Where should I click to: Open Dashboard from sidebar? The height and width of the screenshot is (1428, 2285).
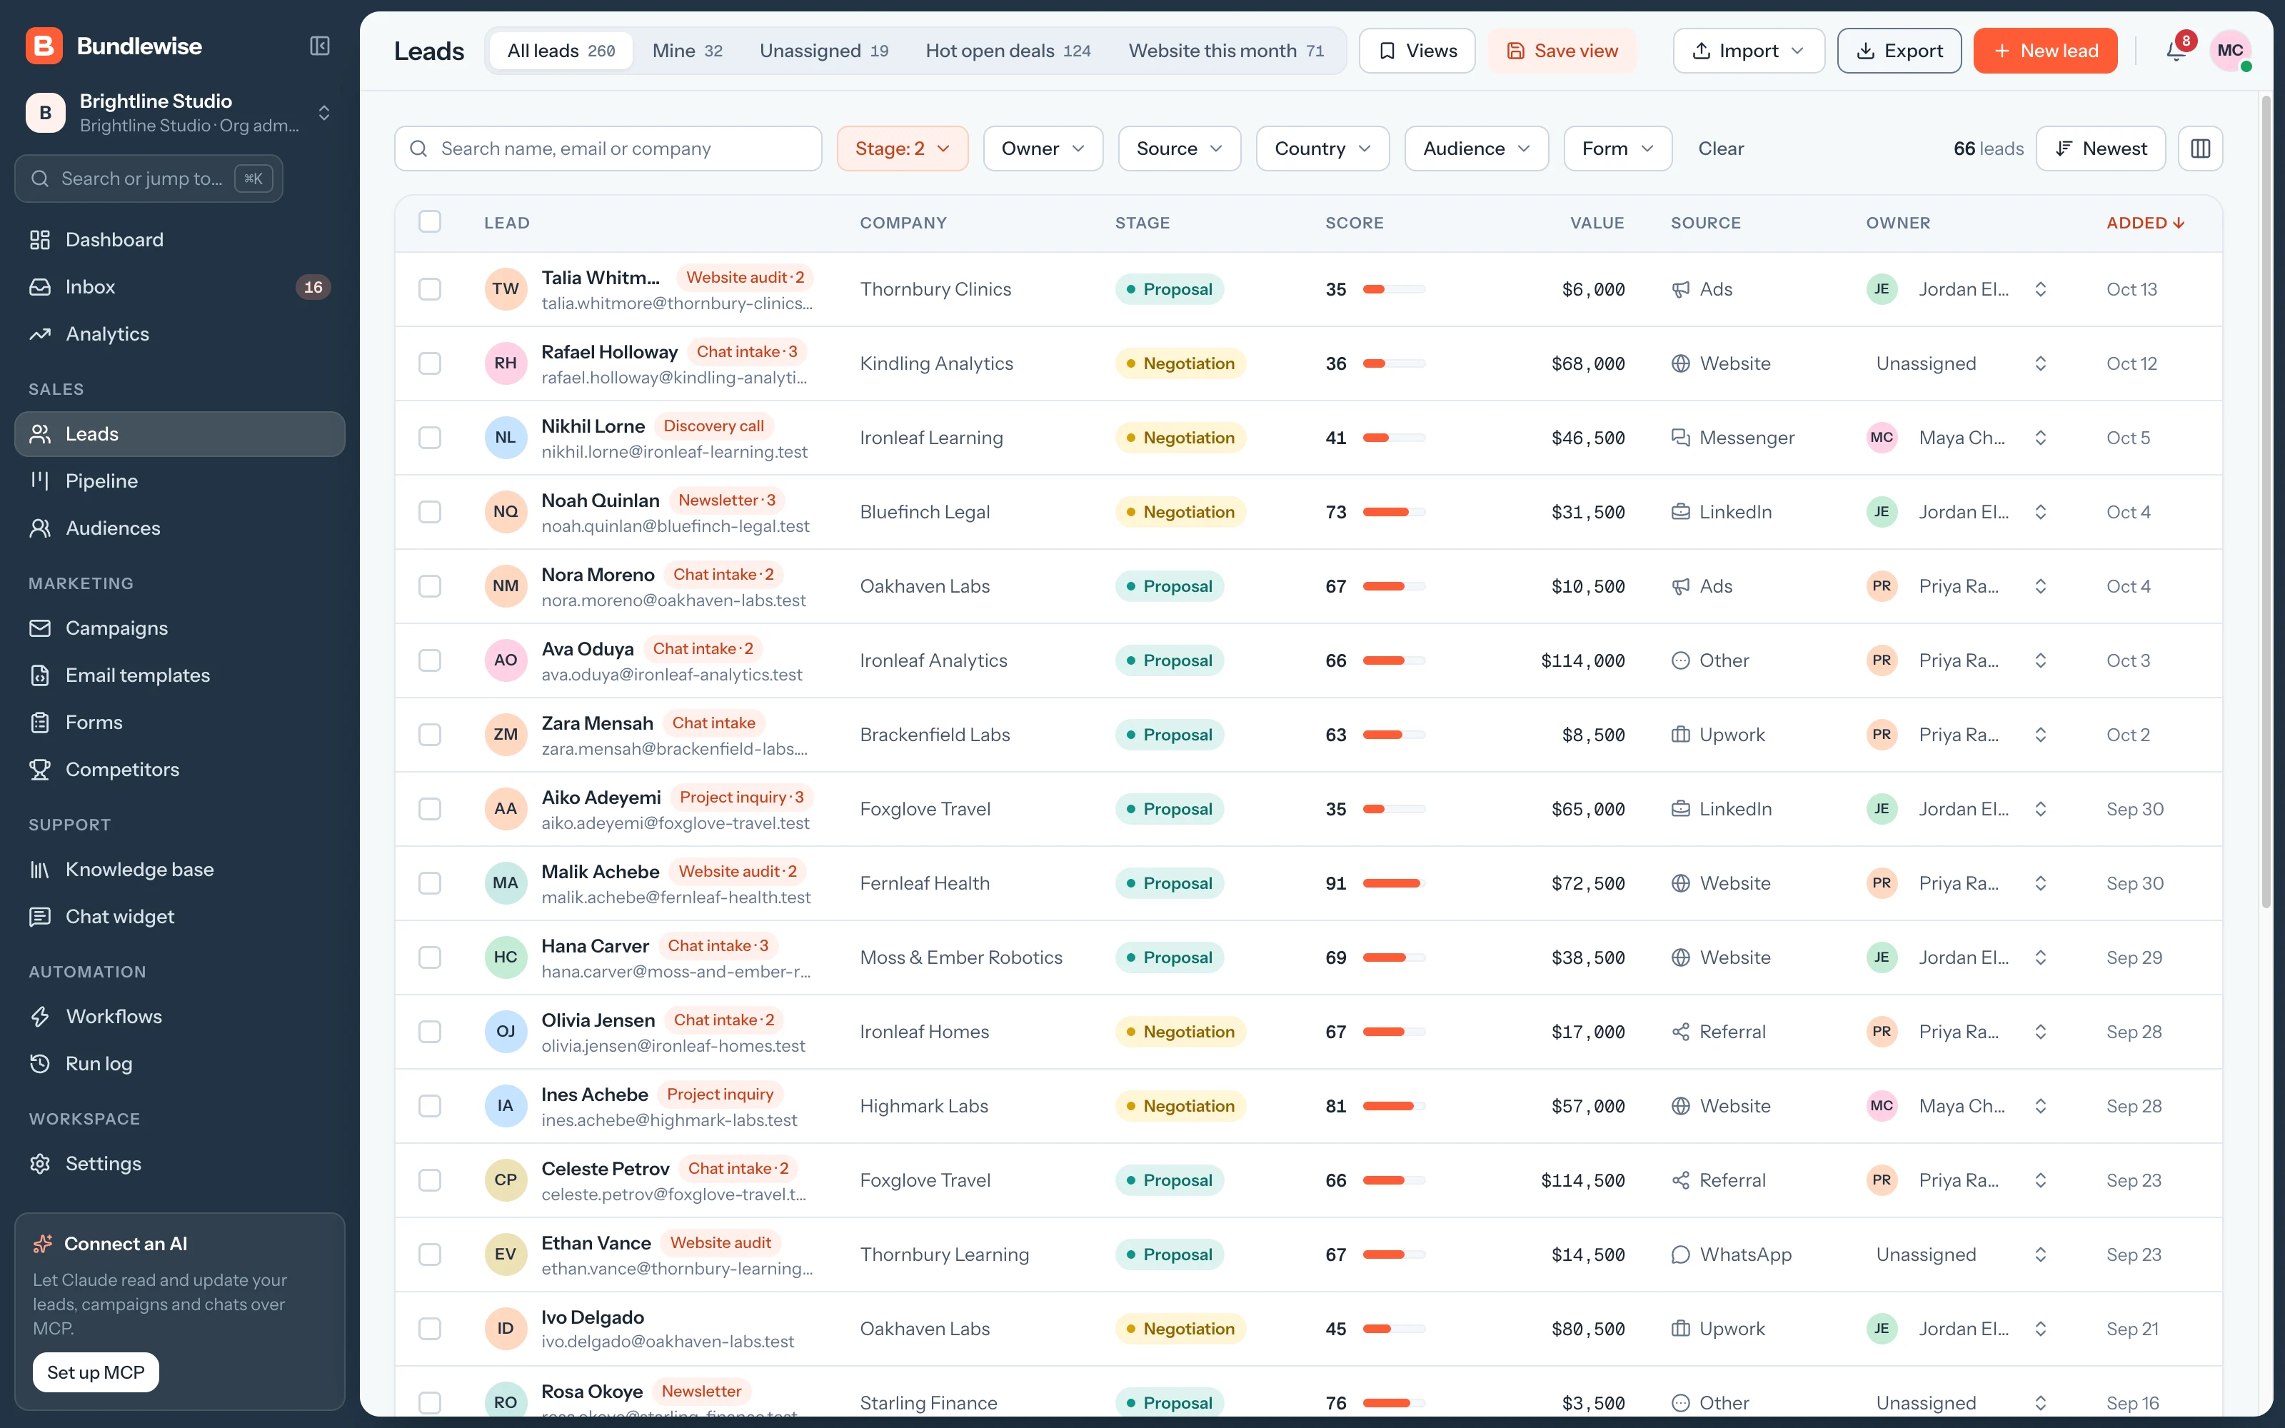(x=179, y=240)
